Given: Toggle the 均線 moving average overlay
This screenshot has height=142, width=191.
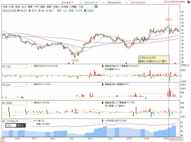Looking at the screenshot, I should [5, 7].
